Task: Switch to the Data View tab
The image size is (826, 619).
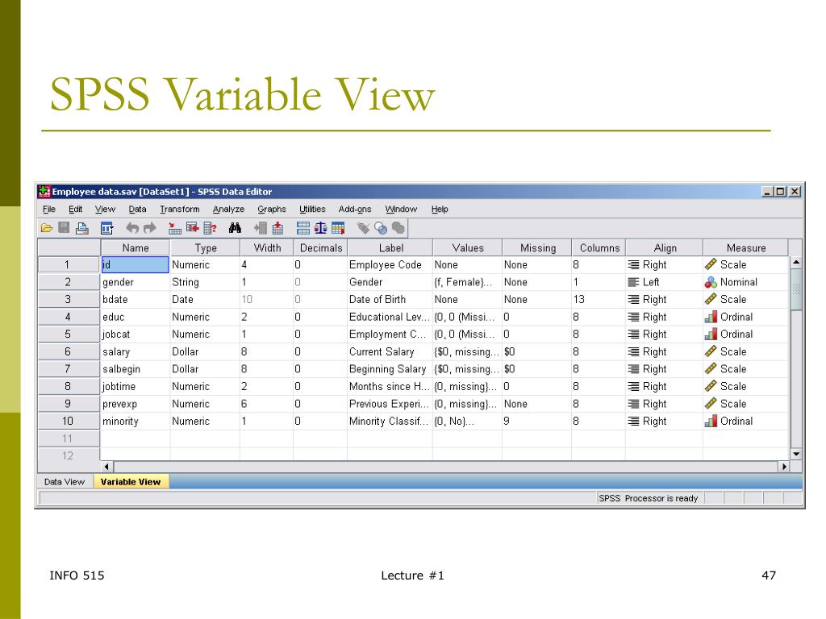Action: tap(65, 482)
